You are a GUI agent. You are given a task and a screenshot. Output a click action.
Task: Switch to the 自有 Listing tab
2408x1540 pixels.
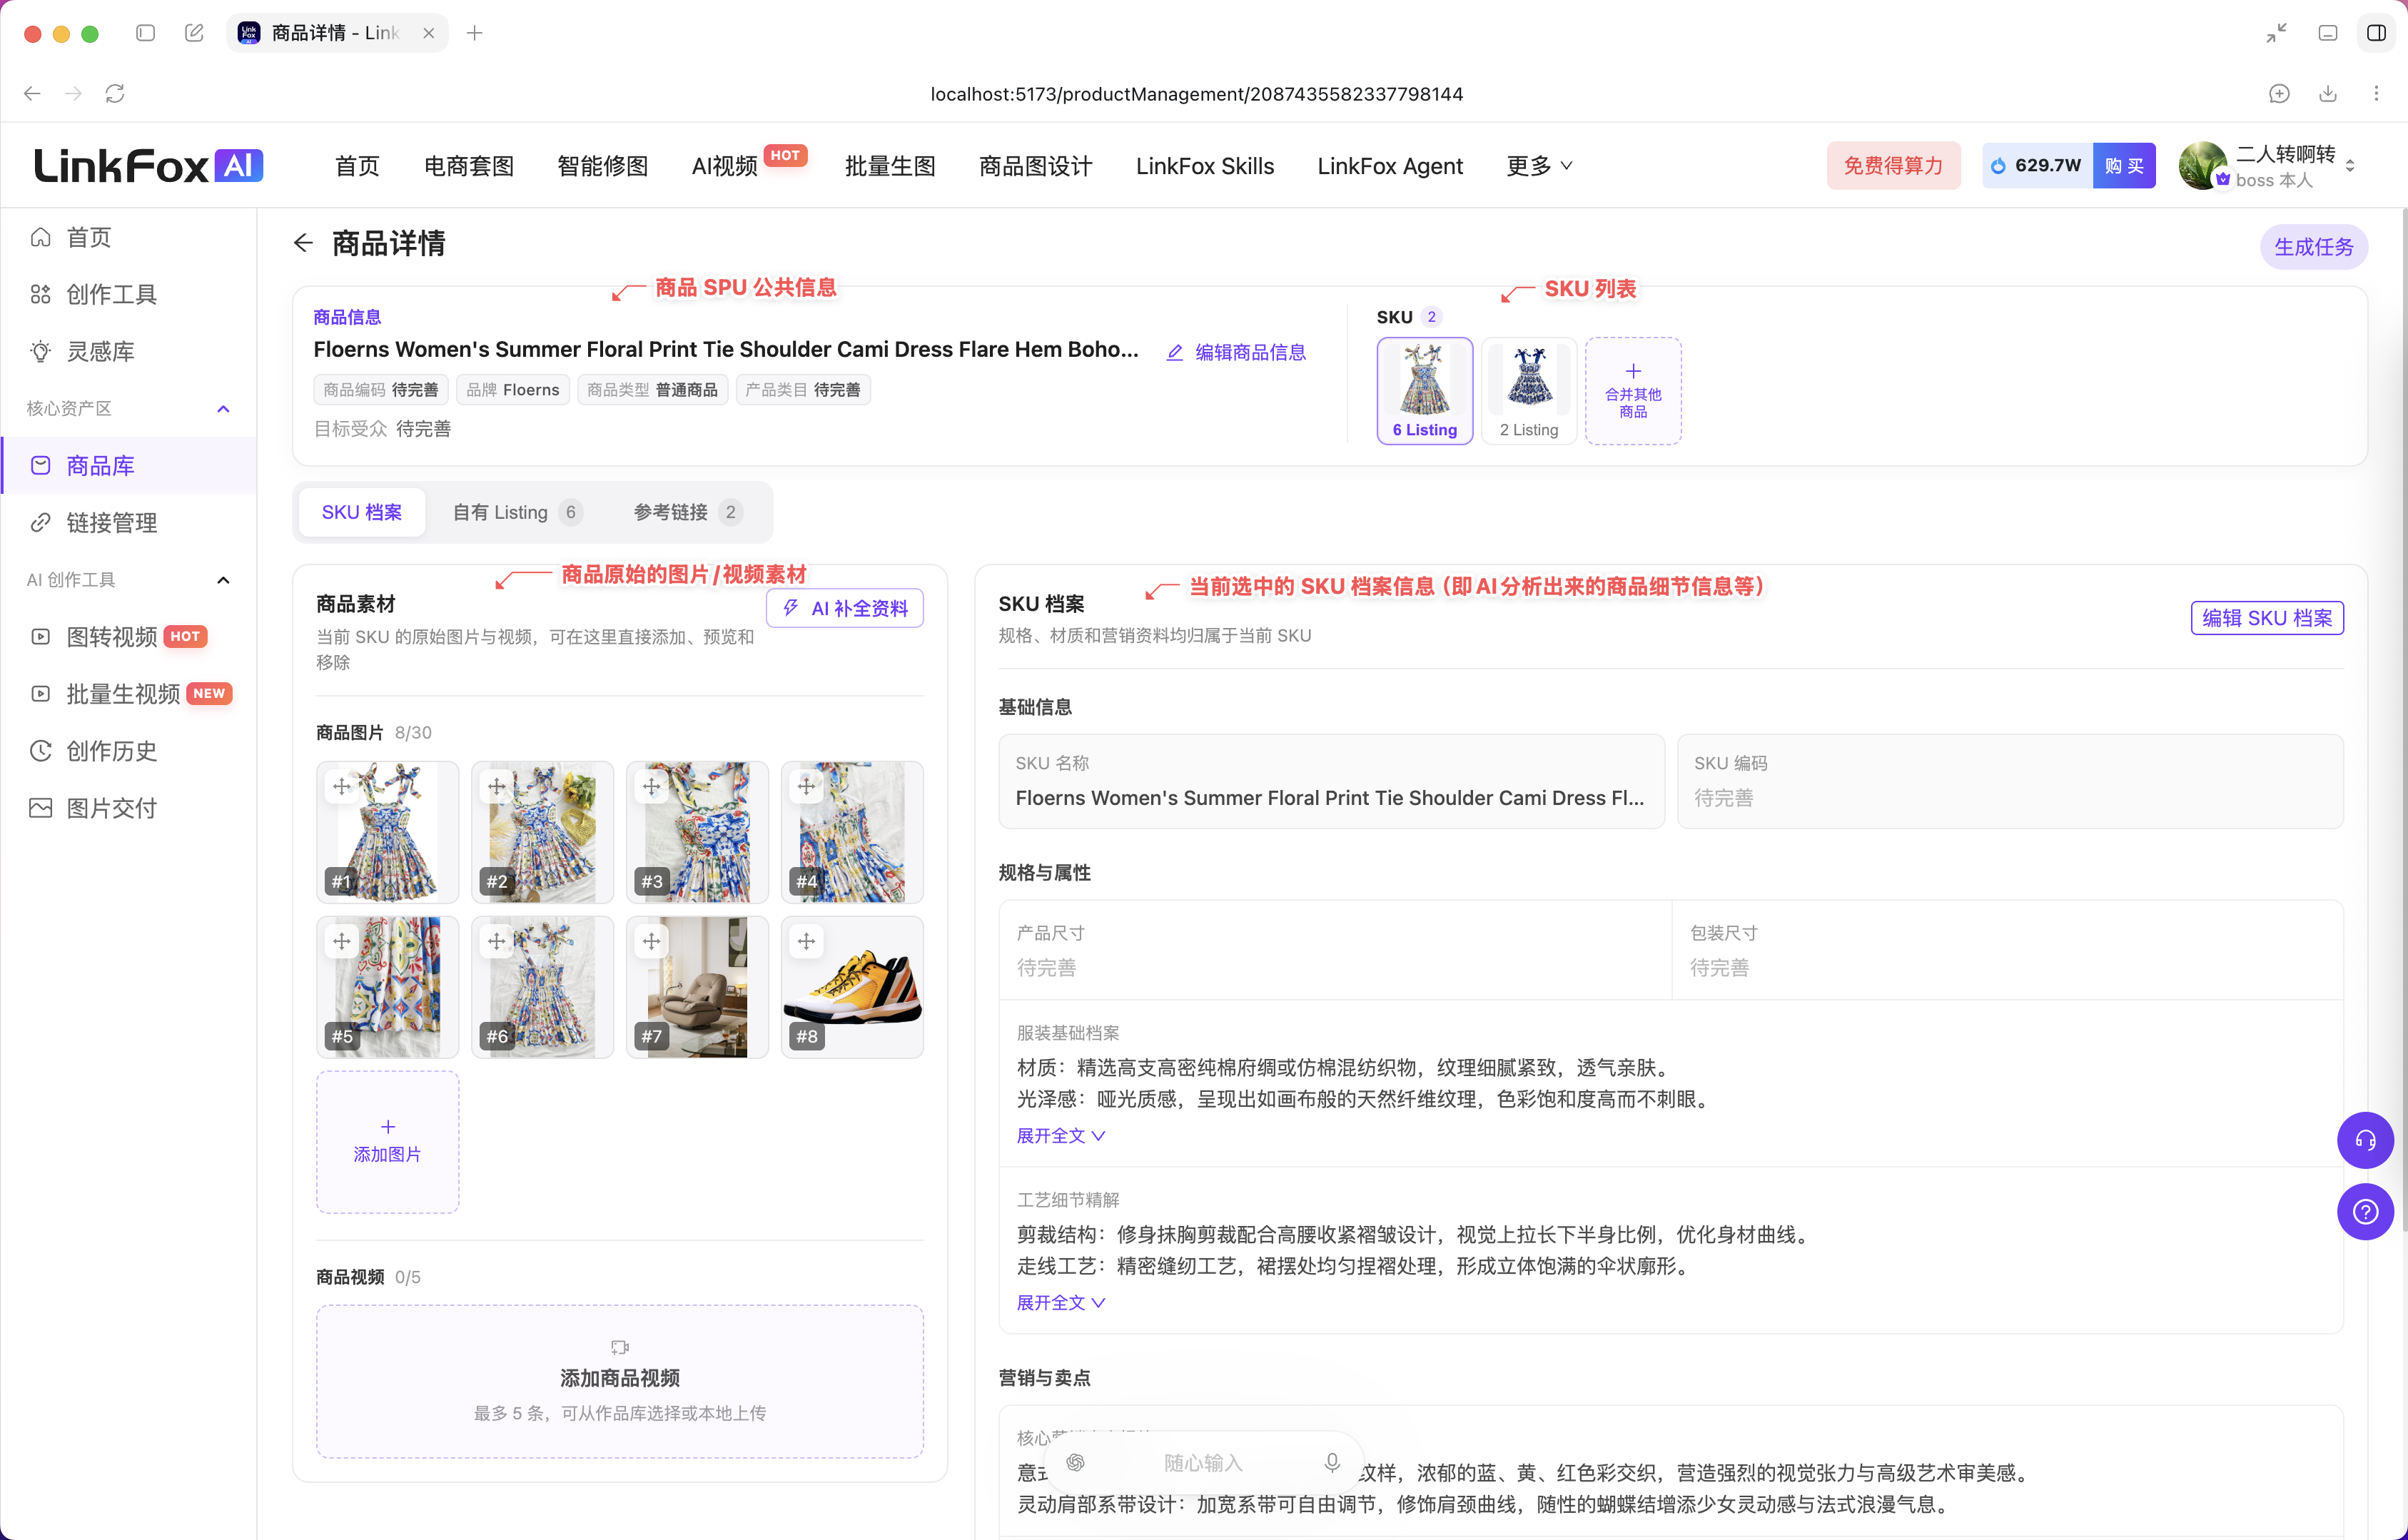(517, 512)
